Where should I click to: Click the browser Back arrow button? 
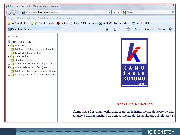click(8, 12)
